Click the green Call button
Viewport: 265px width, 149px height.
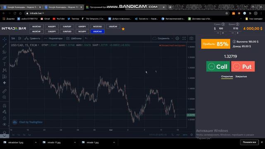218,66
